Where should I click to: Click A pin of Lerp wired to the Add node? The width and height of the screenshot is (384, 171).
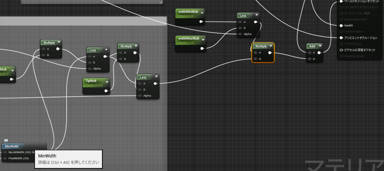[x=140, y=83]
